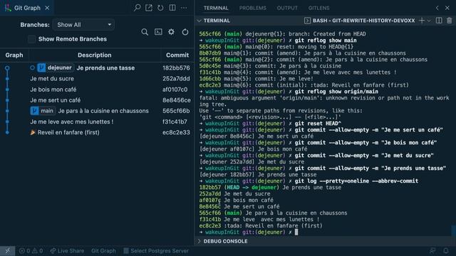Click commit hash af0107c0
Screen dimensions: 456x256
point(175,90)
